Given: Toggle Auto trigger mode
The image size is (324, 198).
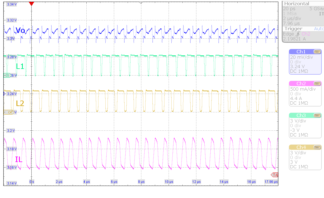Looking at the screenshot, I should (x=318, y=28).
